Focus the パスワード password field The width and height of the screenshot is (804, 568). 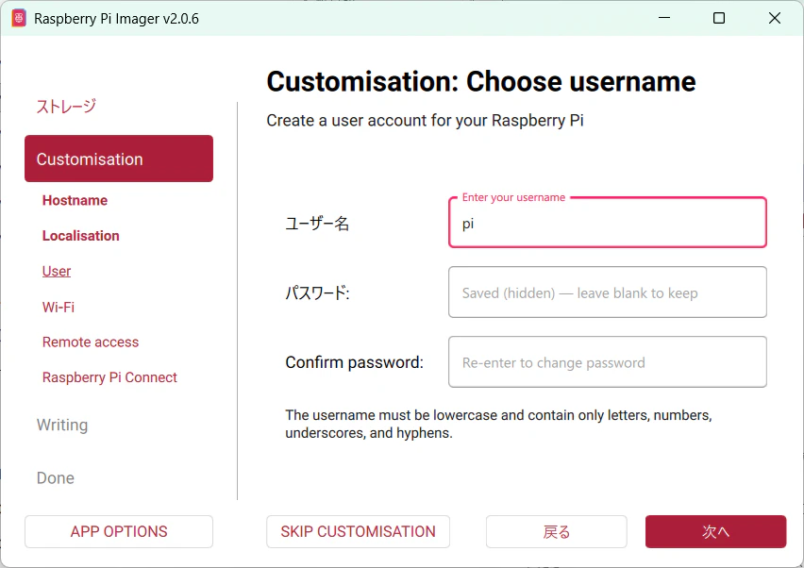608,292
